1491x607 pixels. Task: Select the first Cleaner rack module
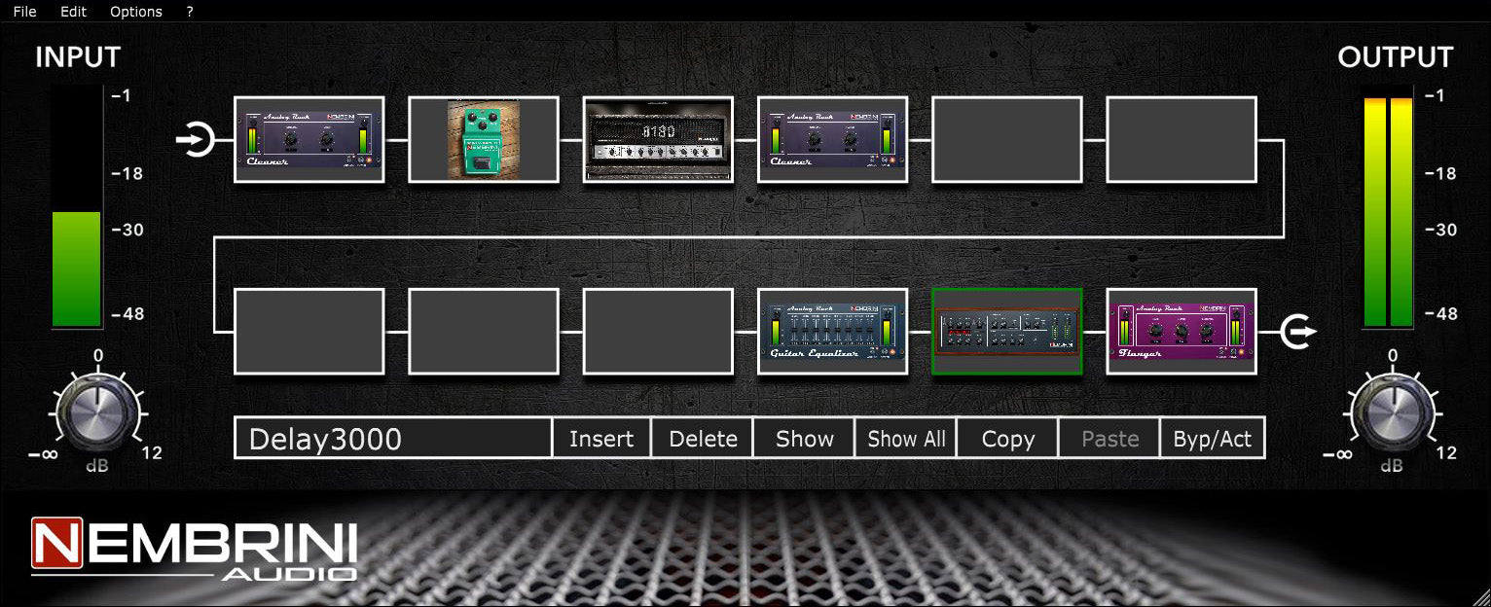click(309, 139)
